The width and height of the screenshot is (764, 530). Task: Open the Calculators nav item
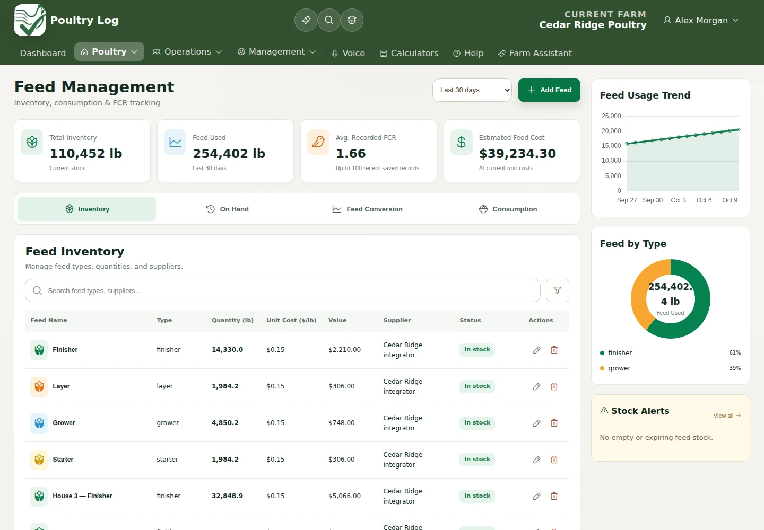410,53
